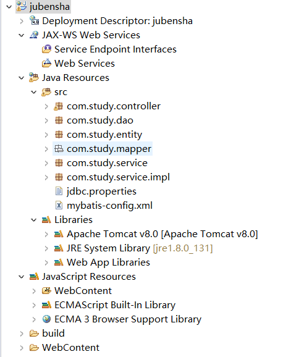Collapse the src source folder

(34, 92)
